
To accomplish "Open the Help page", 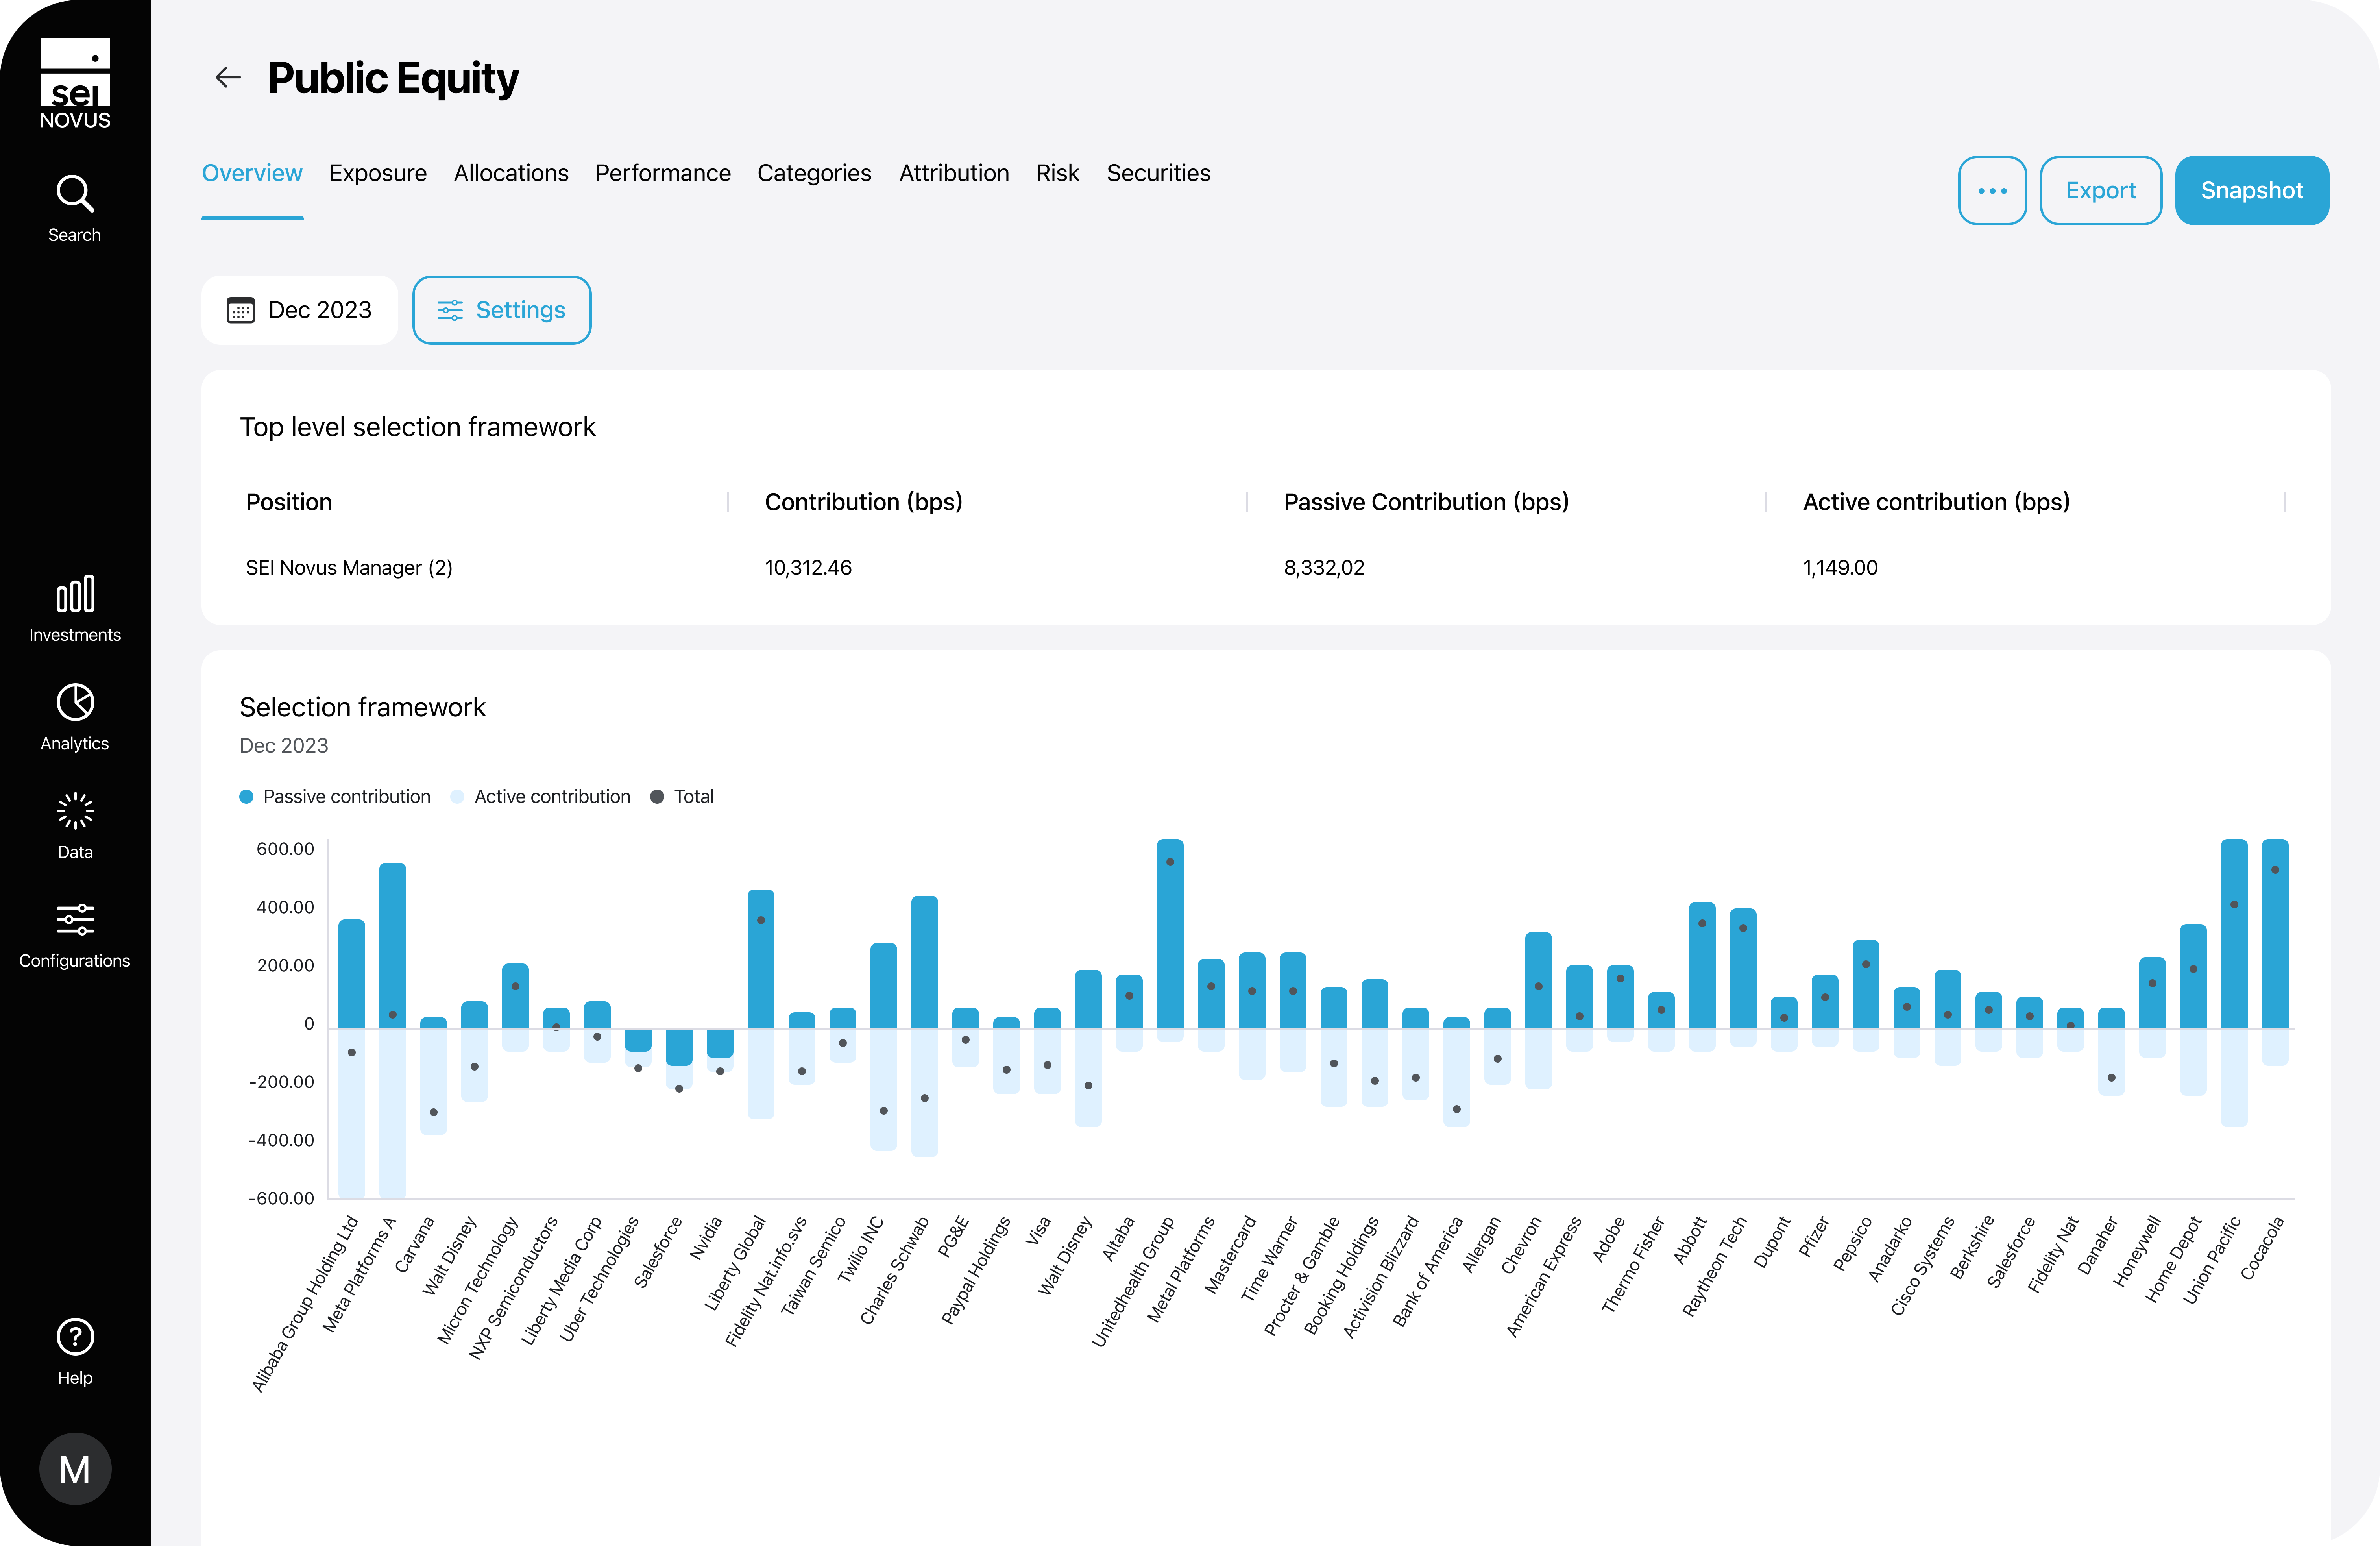I will [x=75, y=1352].
